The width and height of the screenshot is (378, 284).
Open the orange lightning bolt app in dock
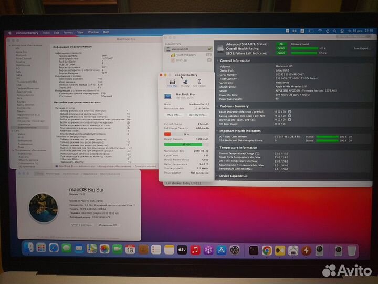[306, 251]
